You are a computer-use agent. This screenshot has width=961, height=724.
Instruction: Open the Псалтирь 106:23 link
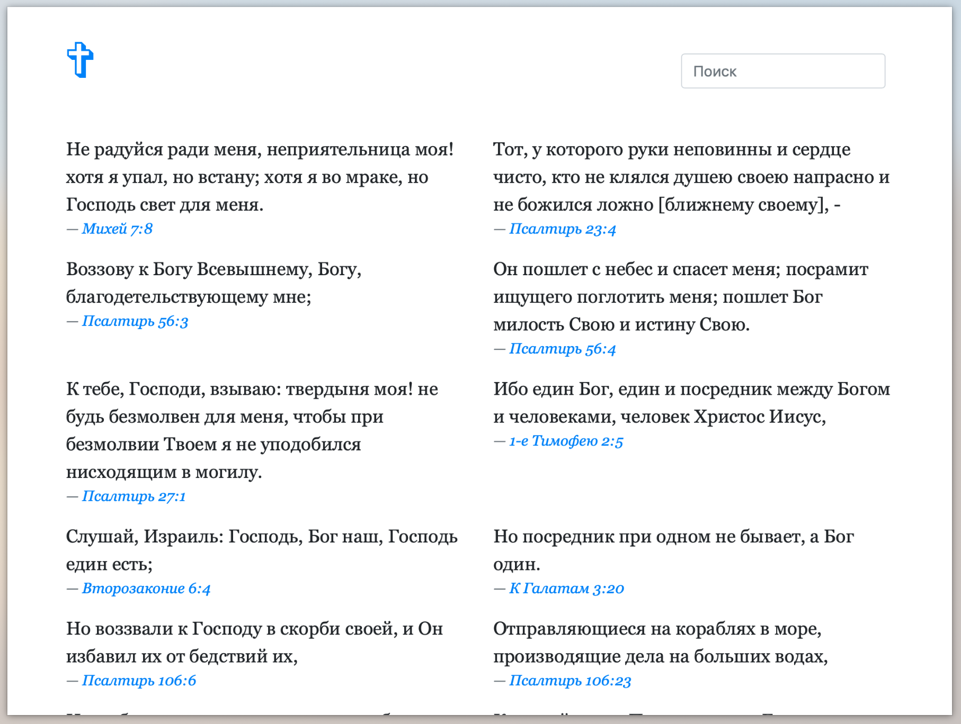pos(570,681)
